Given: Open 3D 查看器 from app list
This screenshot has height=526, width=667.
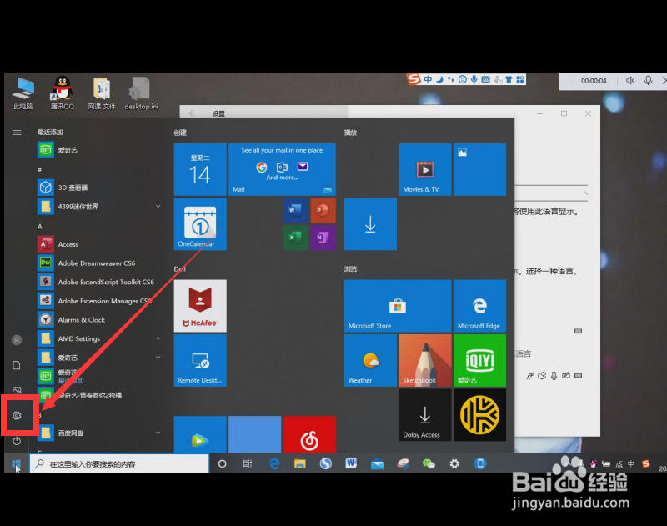Looking at the screenshot, I should point(98,188).
